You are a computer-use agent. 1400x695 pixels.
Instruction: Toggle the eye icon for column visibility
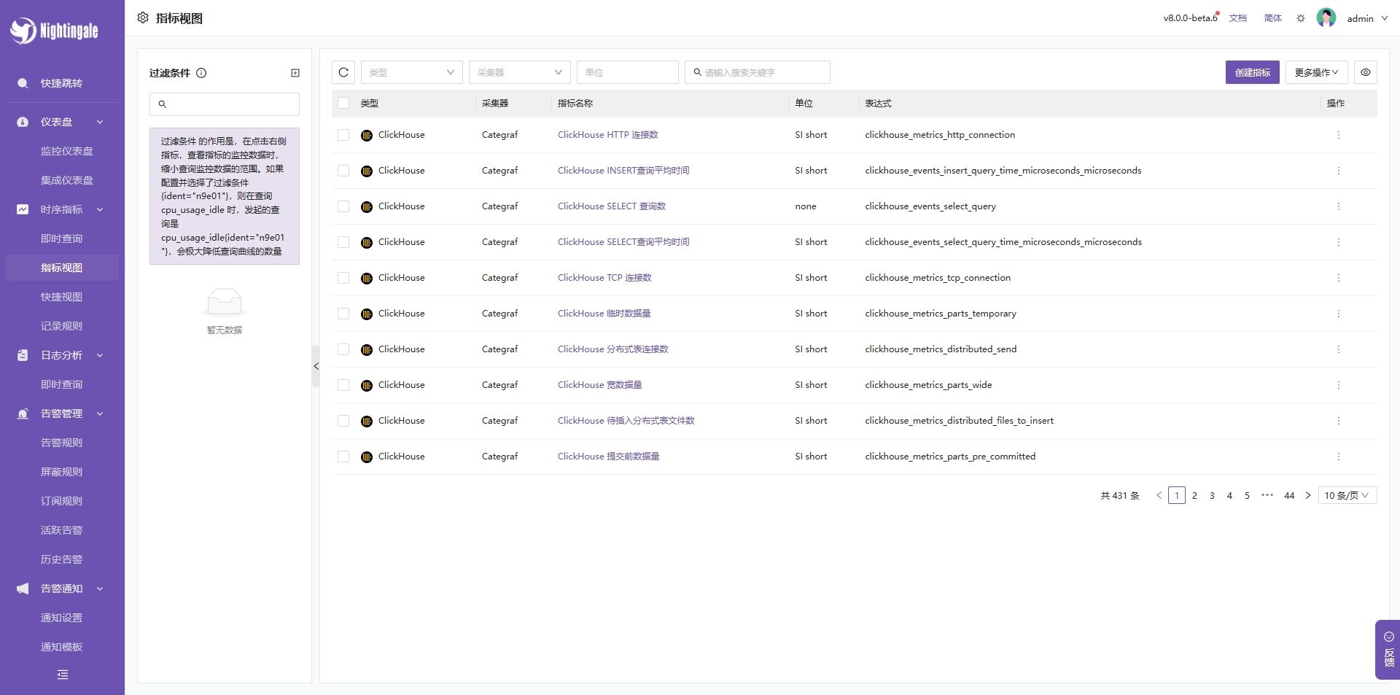coord(1366,72)
